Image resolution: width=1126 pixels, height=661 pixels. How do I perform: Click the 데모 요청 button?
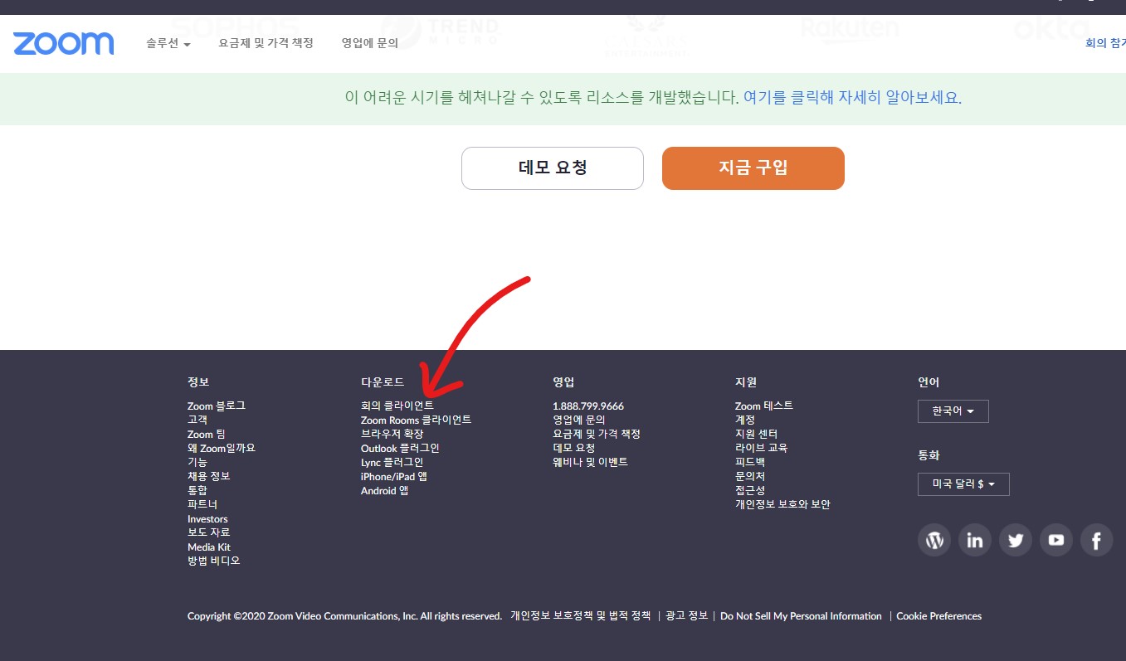click(553, 168)
